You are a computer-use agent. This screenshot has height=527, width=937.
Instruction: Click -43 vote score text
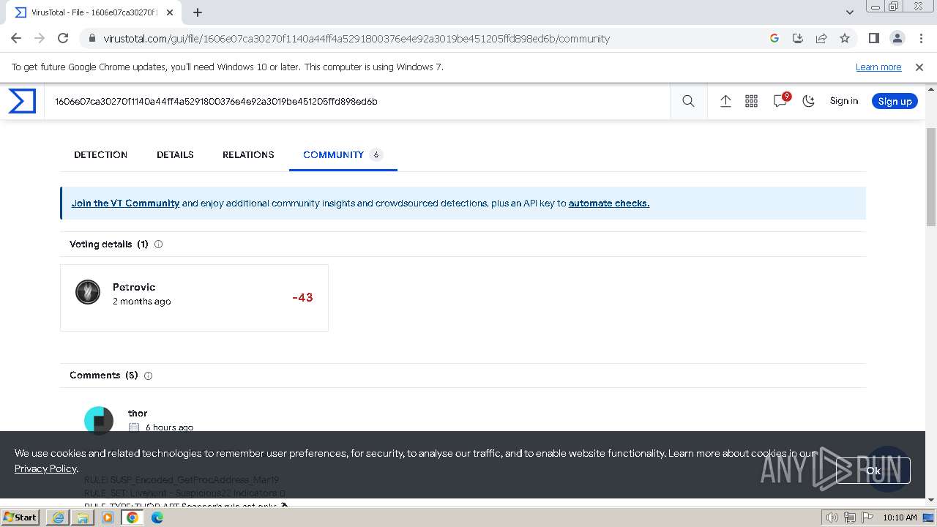click(302, 297)
